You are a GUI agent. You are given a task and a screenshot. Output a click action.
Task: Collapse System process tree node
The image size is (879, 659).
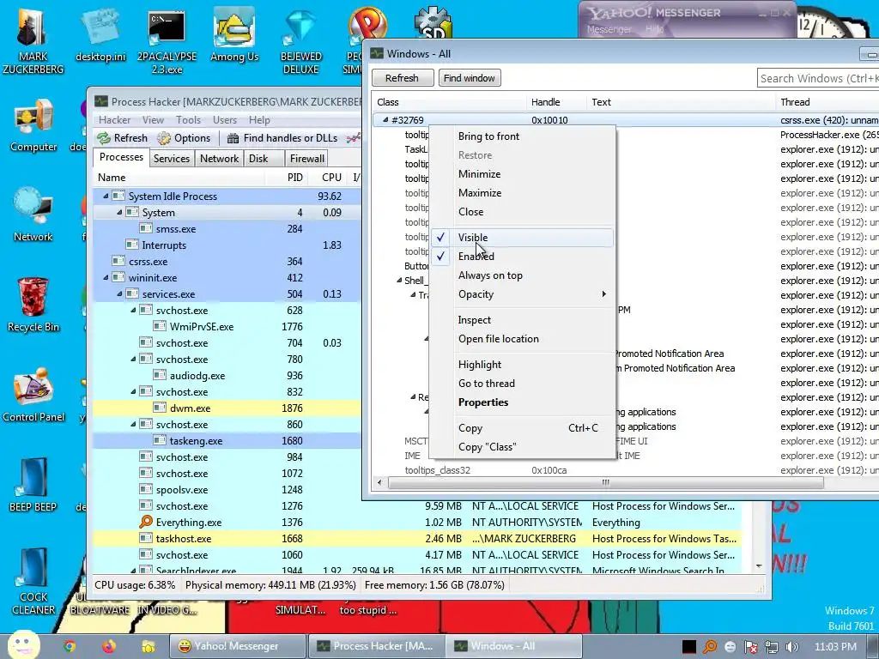point(118,213)
